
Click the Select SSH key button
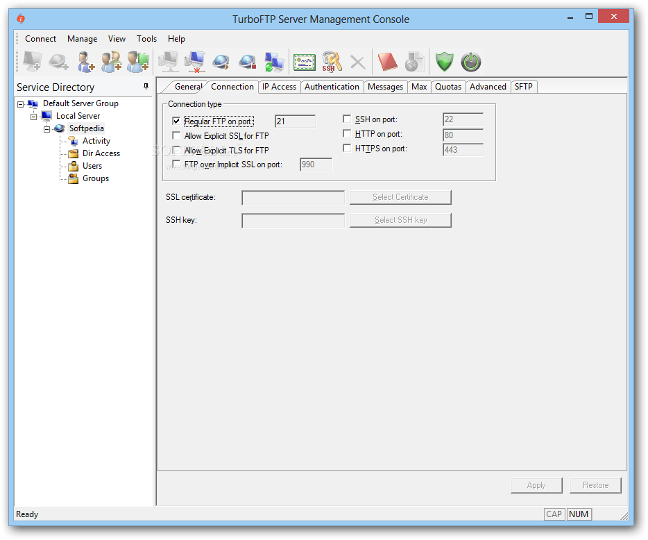pyautogui.click(x=400, y=220)
